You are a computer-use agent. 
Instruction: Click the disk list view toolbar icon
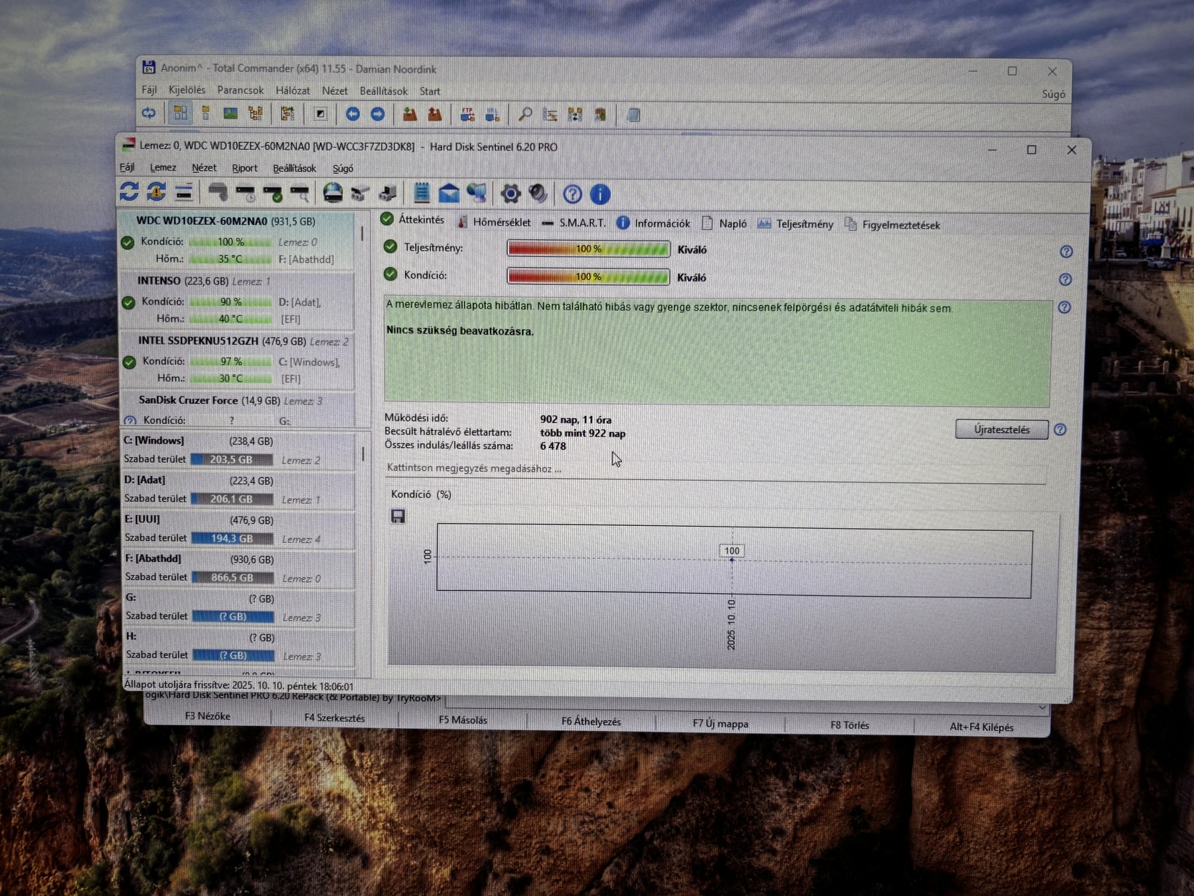(x=184, y=192)
